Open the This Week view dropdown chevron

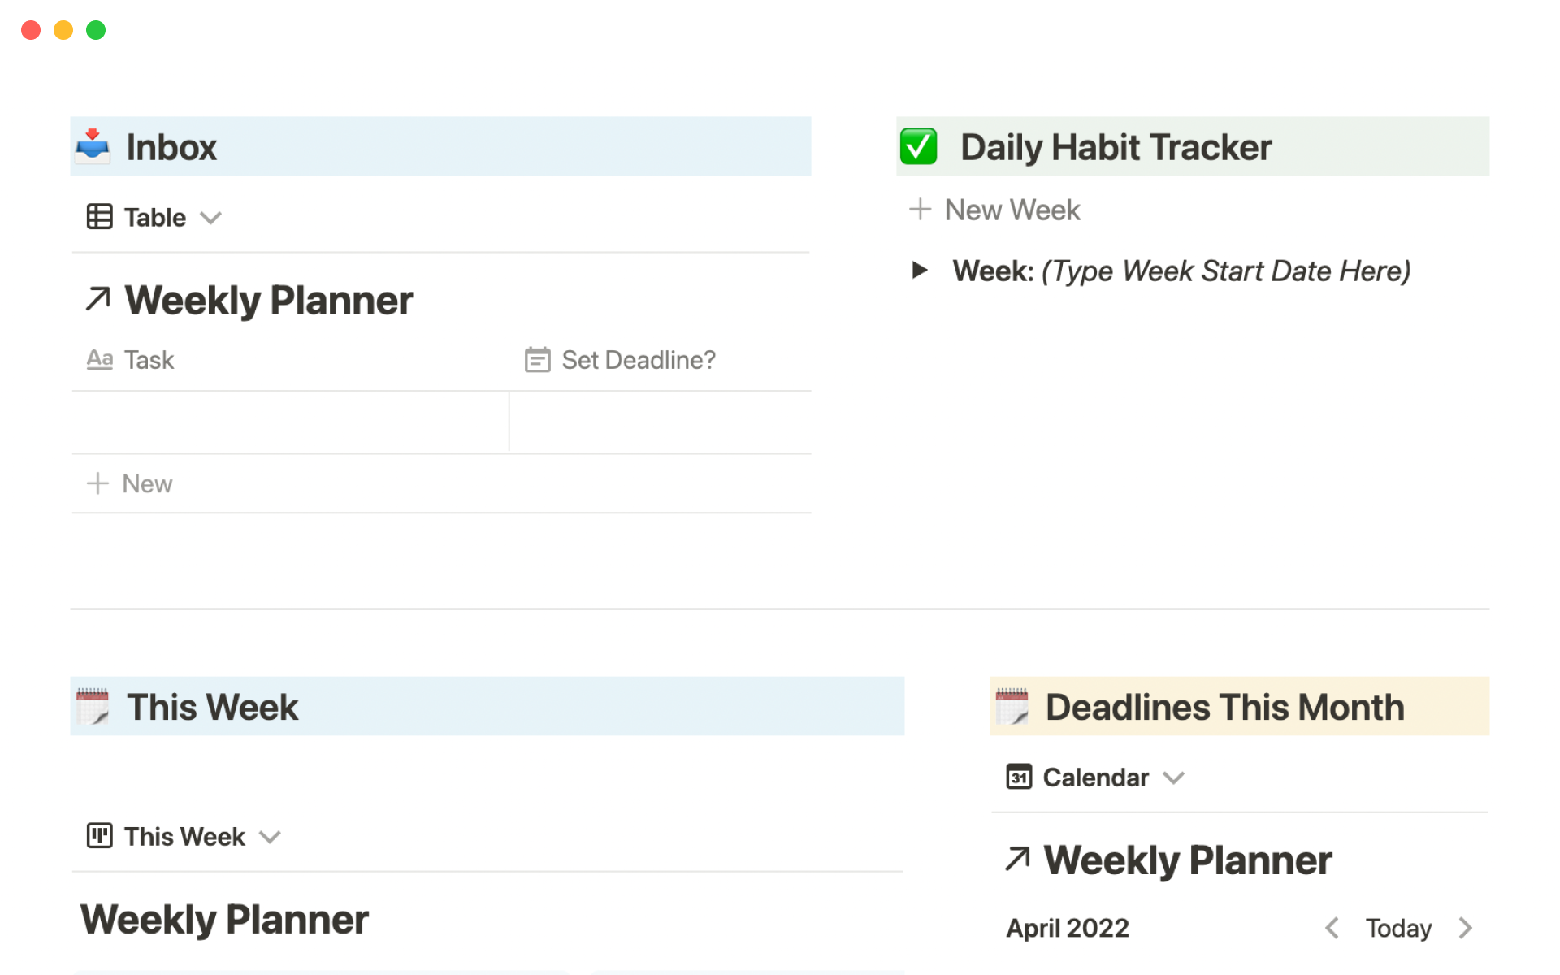click(x=270, y=837)
